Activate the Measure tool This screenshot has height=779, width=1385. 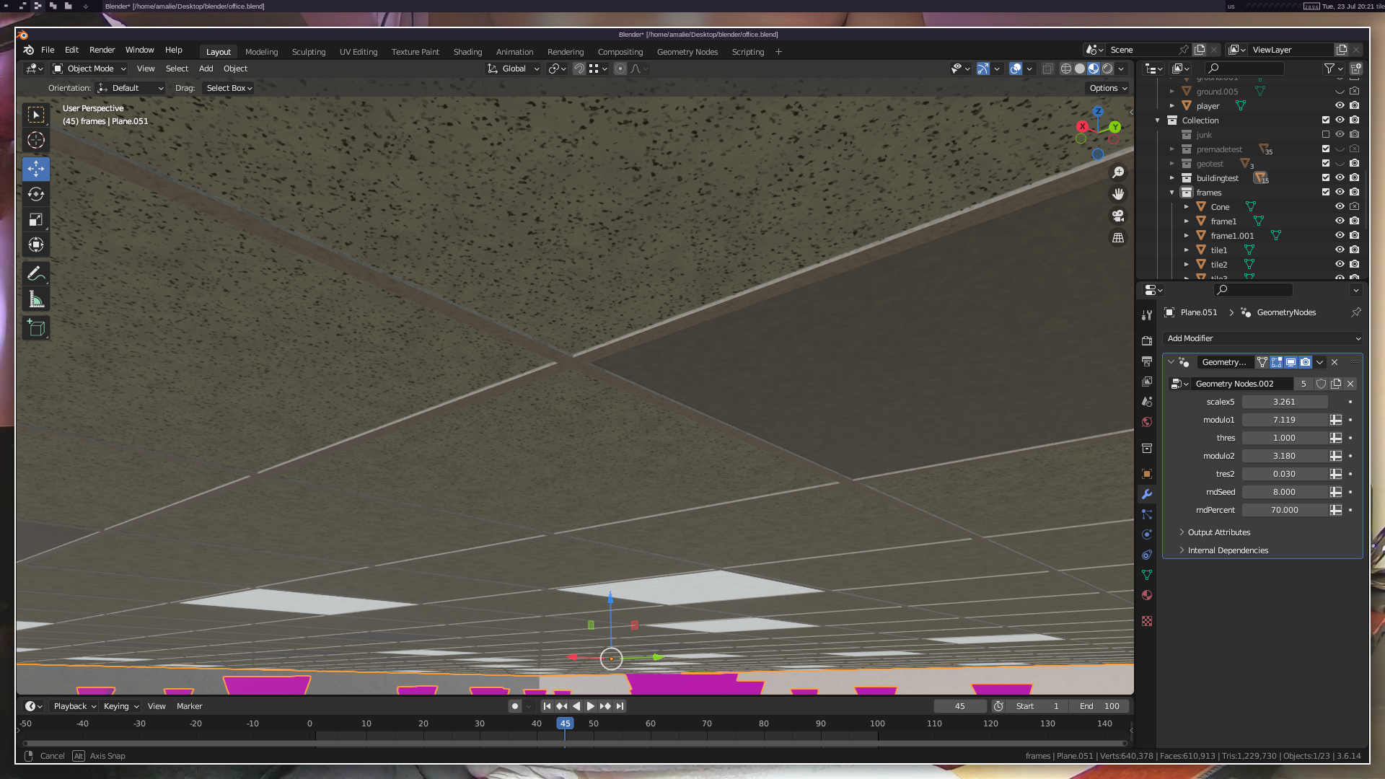(36, 299)
